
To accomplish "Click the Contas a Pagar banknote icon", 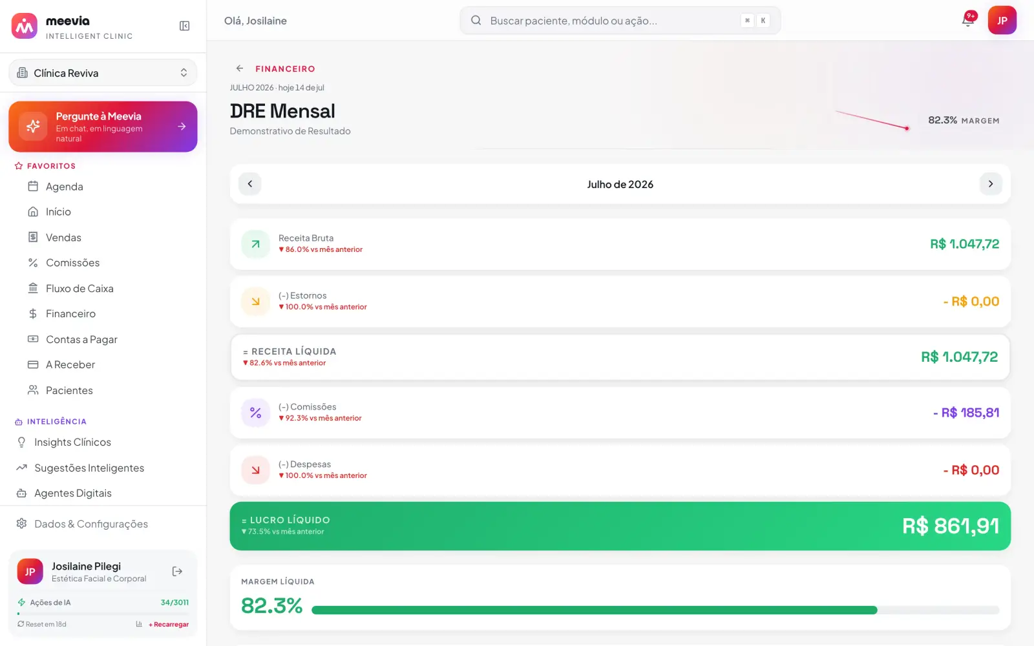I will click(x=33, y=339).
